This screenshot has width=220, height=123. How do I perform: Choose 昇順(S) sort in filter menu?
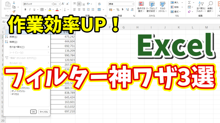pyautogui.click(x=27, y=37)
